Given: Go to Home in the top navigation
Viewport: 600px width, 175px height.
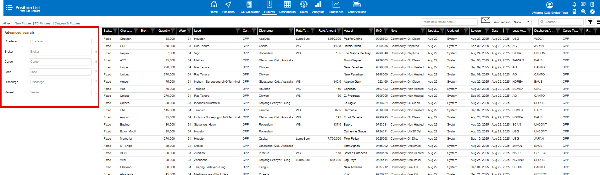Looking at the screenshot, I should point(214,8).
